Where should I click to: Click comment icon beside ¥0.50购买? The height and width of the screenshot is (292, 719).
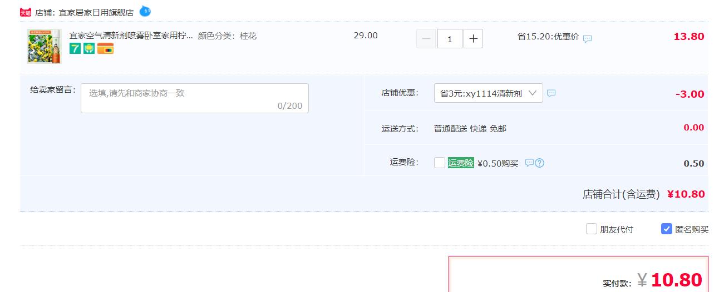(529, 163)
